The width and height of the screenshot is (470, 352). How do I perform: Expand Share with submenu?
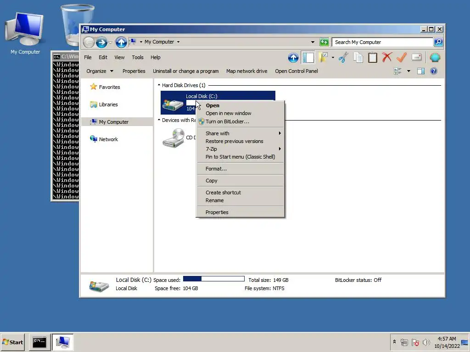(x=240, y=133)
